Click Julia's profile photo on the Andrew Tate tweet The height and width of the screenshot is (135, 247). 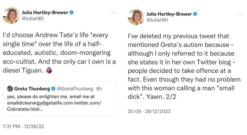coord(11,15)
